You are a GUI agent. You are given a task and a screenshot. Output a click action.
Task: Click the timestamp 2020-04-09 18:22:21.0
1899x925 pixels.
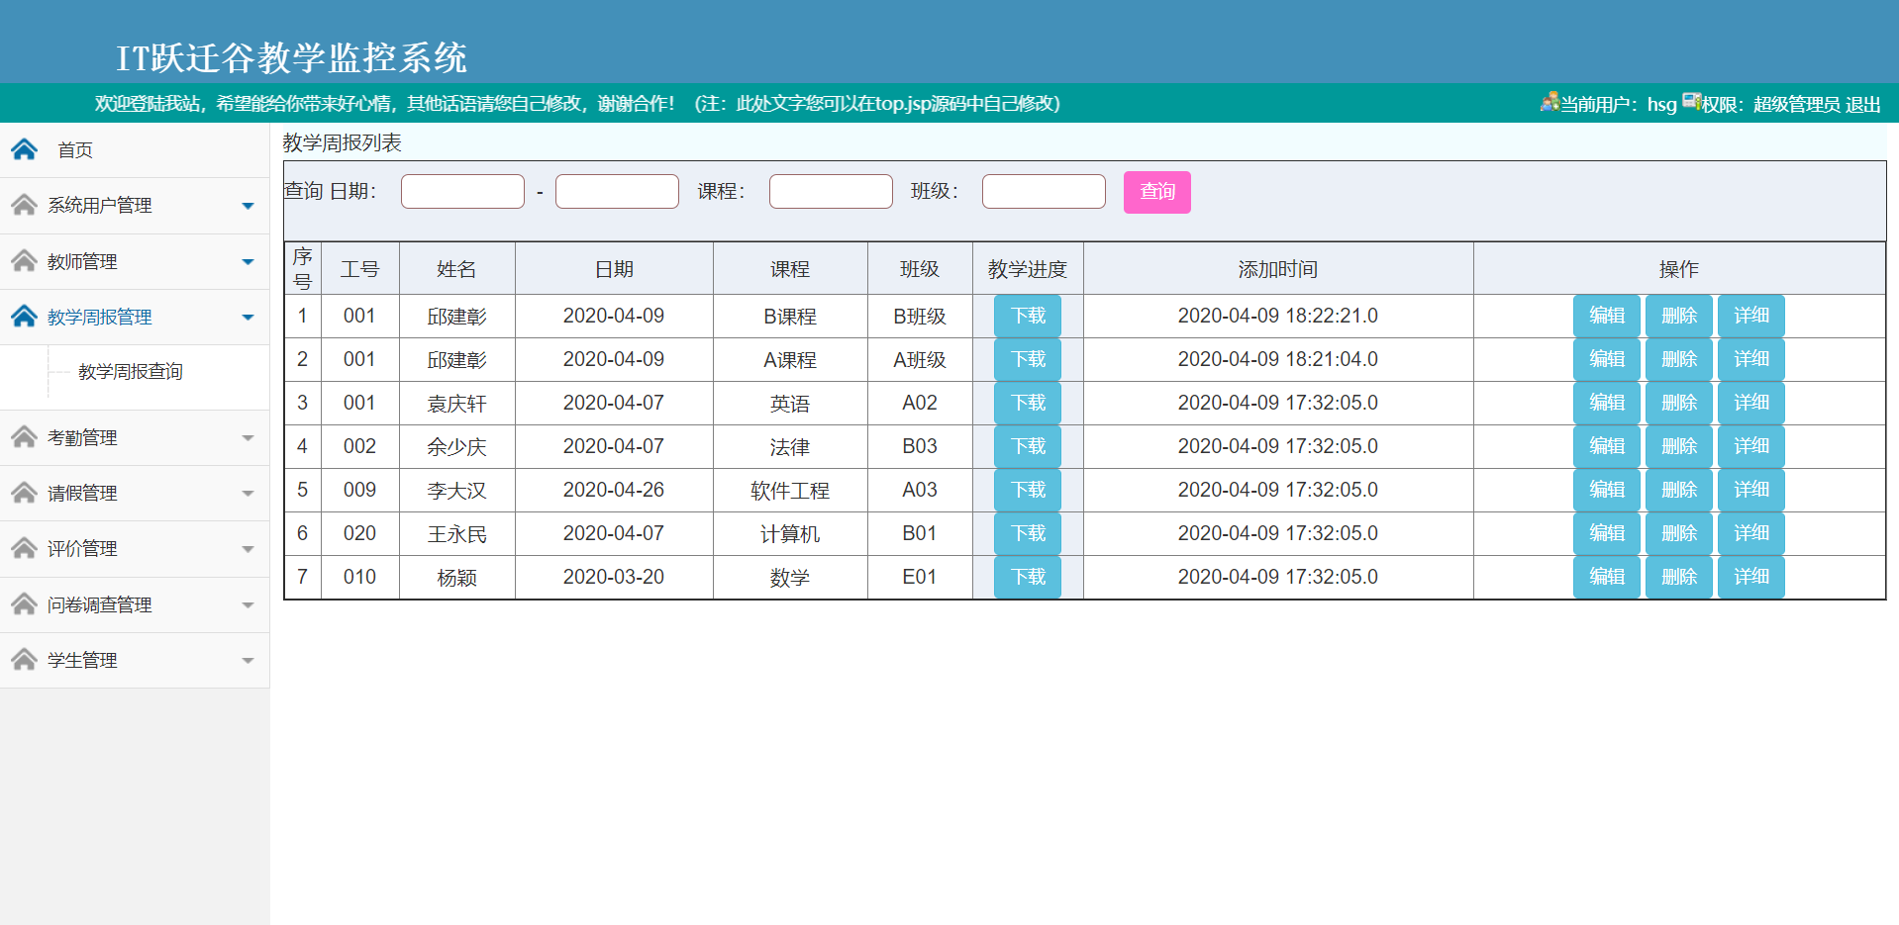[1278, 316]
